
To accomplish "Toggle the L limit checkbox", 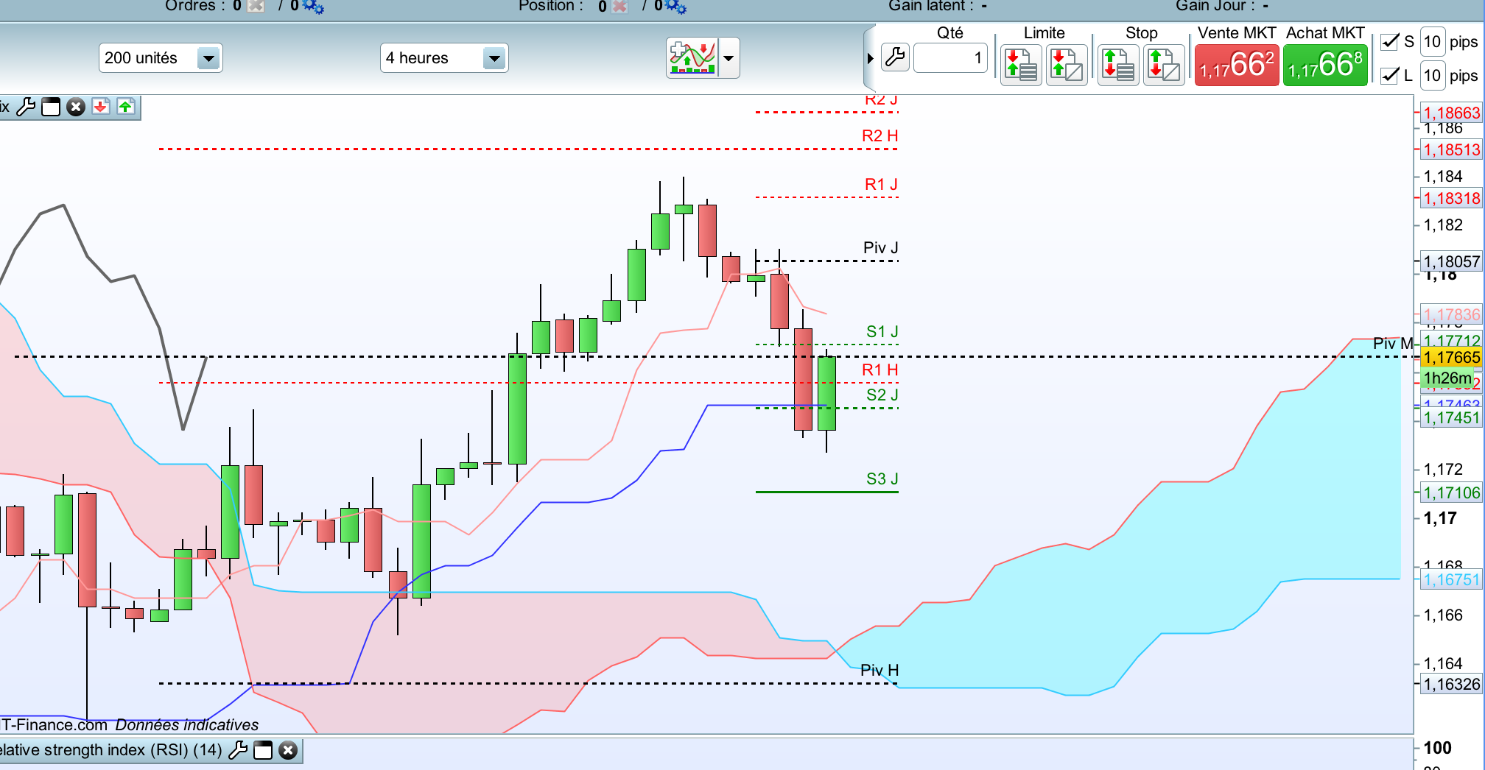I will click(x=1389, y=75).
